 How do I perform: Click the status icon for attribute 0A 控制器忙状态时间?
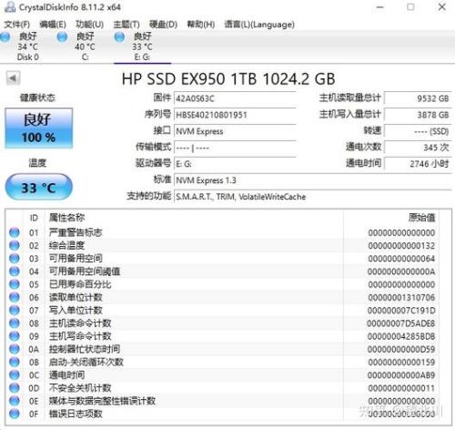tap(15, 349)
